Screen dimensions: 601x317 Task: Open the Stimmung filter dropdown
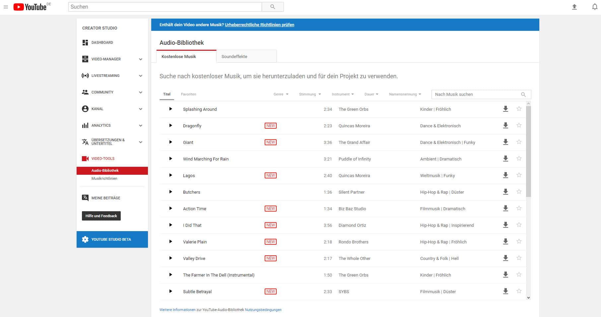coord(310,94)
